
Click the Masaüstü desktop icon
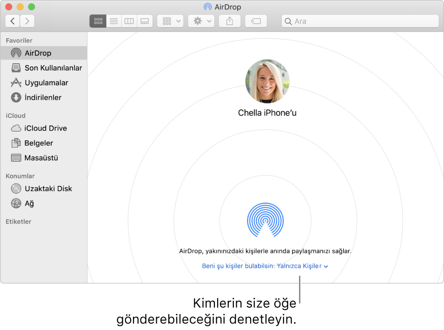[16, 158]
